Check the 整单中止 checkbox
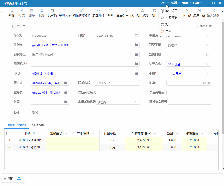Viewport: 224px width, 186px height. click(x=14, y=26)
